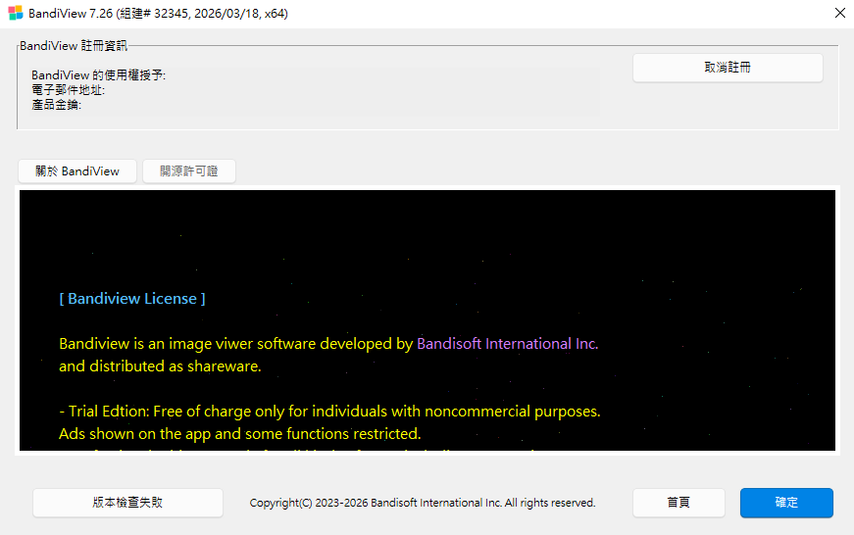Click the 取消註冊 button
This screenshot has width=854, height=535.
727,68
